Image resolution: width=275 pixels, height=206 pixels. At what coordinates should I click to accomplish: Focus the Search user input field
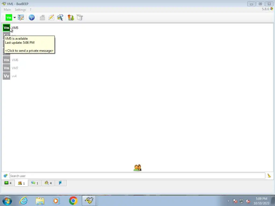(x=137, y=176)
